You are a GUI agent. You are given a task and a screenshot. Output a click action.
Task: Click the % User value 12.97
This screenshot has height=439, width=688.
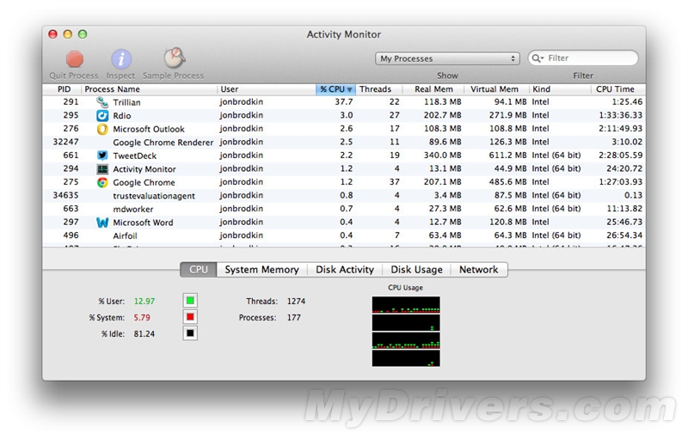(x=144, y=301)
